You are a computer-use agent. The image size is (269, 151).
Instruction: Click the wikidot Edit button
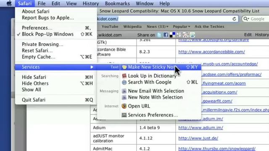coord(248,35)
